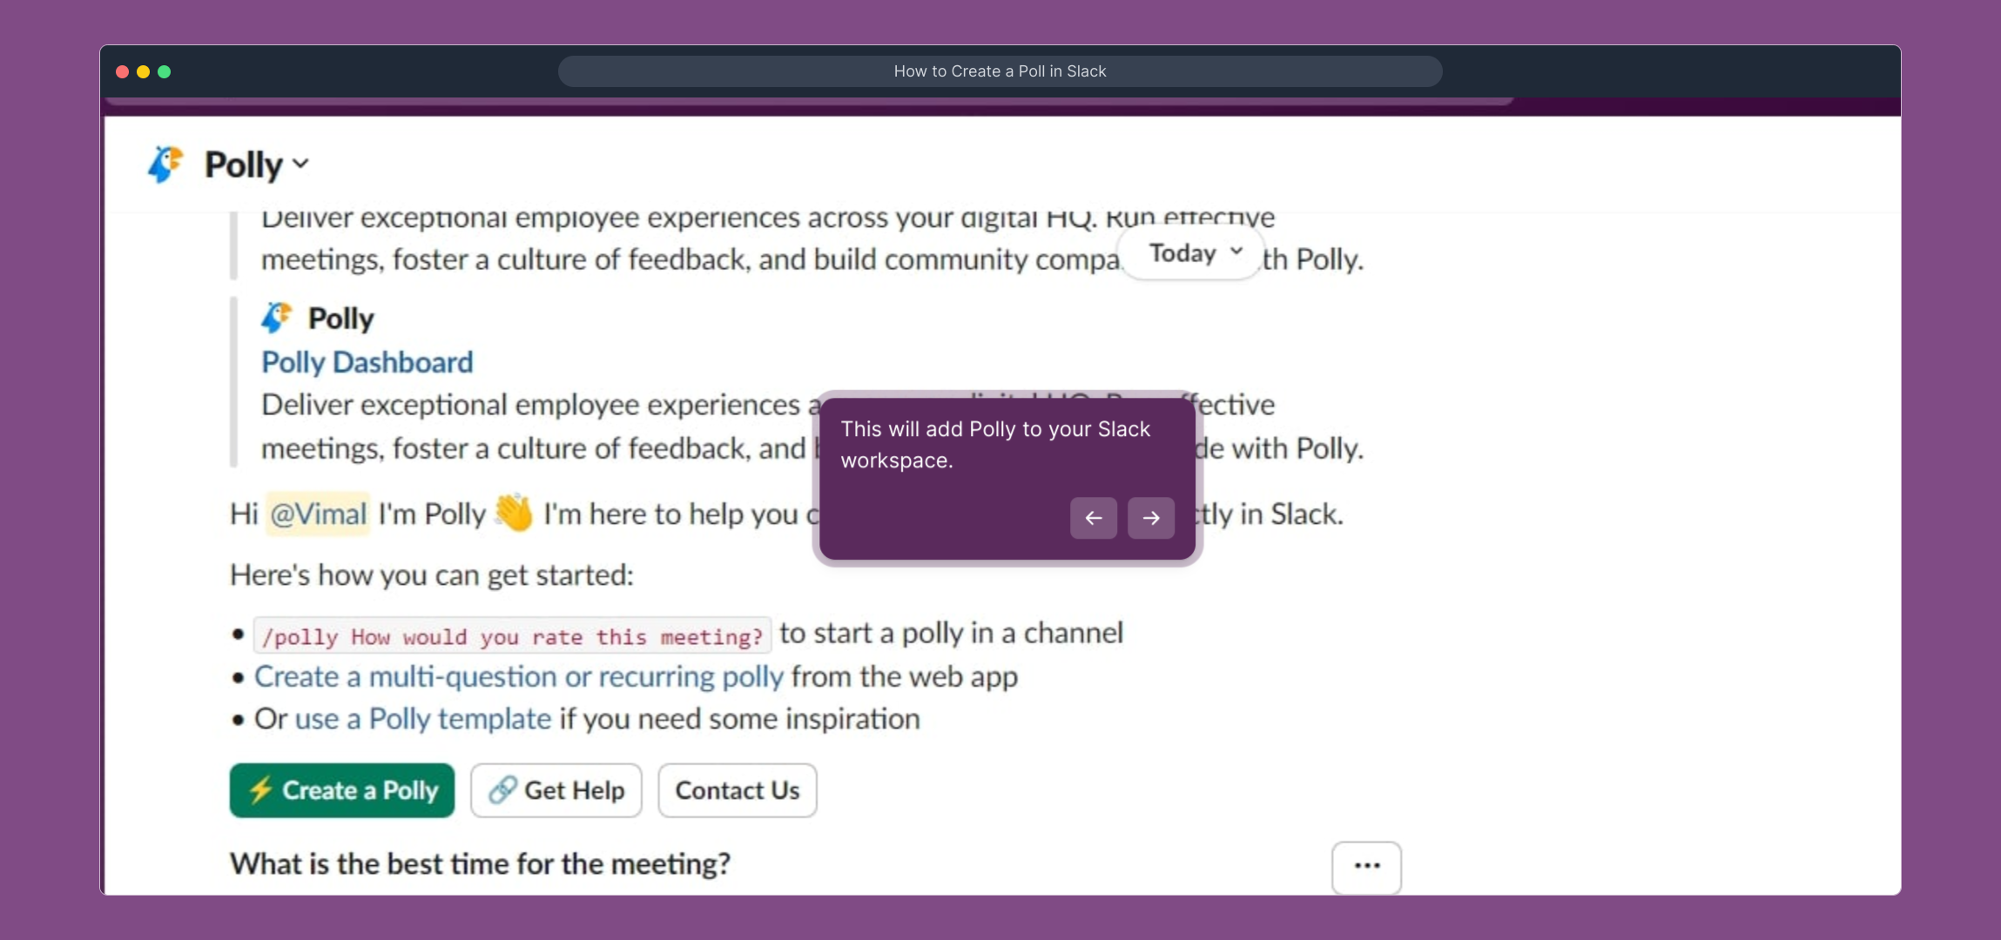Image resolution: width=2001 pixels, height=940 pixels.
Task: Click the Polly parrot icon in the header
Action: pos(165,164)
